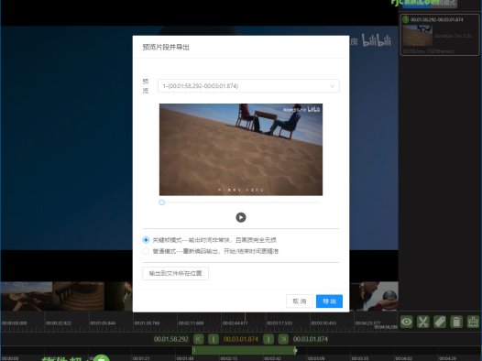482x361 pixels.
Task: Click the end handle of green timeline range
Action: point(295,350)
